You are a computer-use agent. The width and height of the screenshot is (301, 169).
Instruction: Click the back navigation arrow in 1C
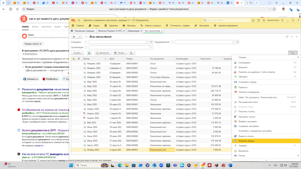tap(73, 37)
